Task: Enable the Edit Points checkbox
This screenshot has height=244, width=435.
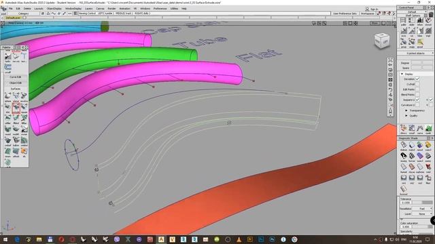Action: [x=417, y=89]
